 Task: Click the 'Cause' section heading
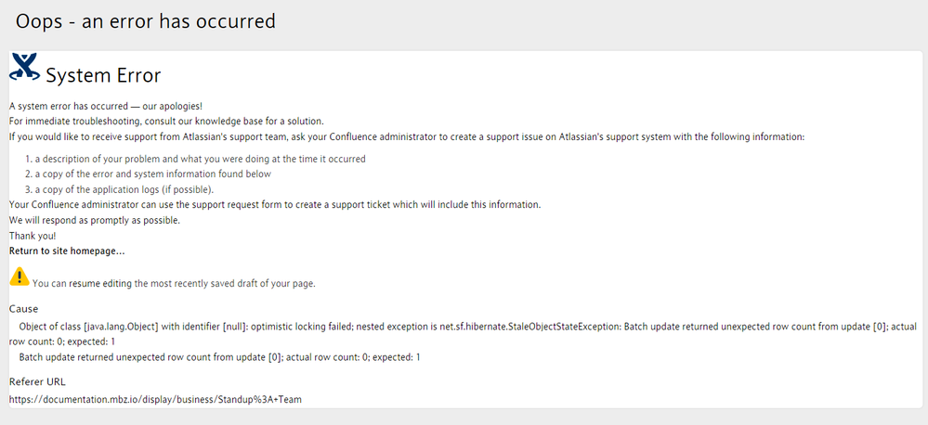point(23,308)
